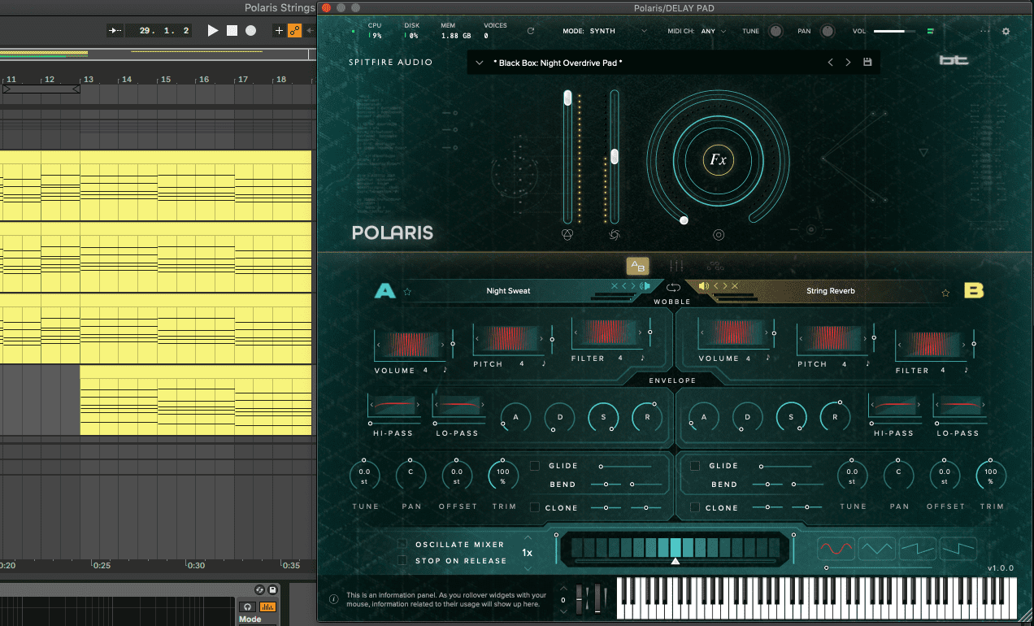Click the TUNE knob in the top bar
1034x626 pixels.
[776, 31]
